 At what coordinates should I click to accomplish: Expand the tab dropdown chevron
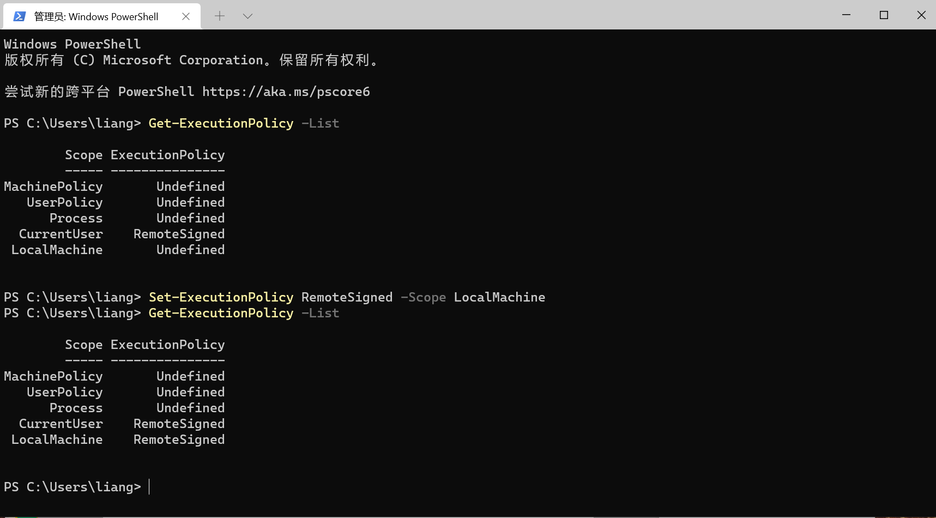coord(248,16)
